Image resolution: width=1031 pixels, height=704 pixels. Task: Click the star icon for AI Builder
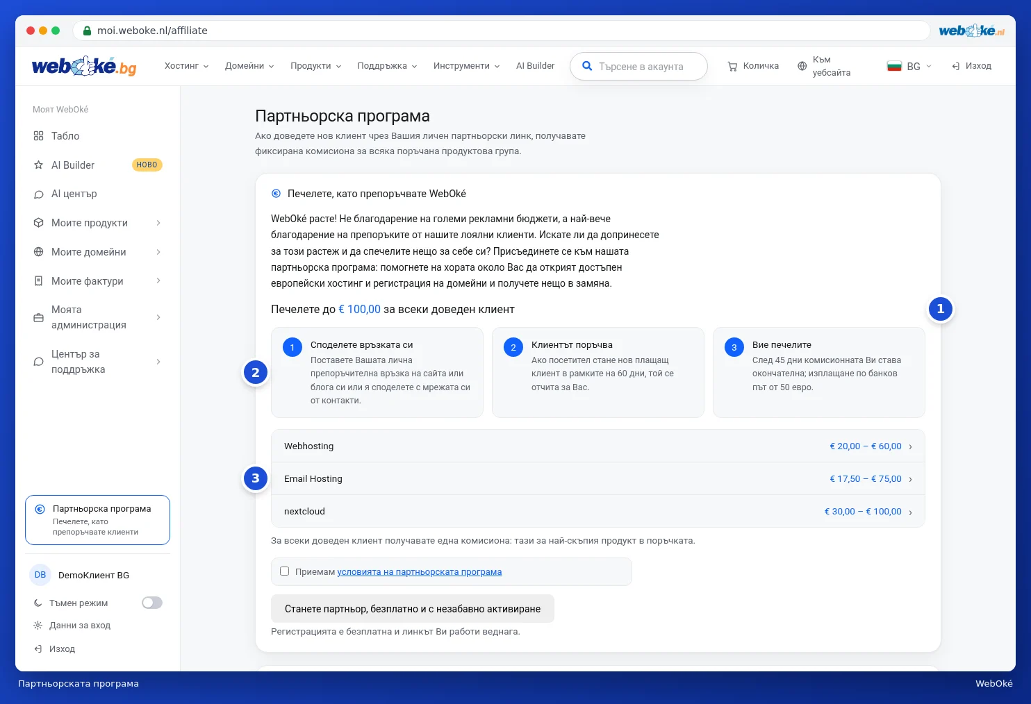(38, 165)
